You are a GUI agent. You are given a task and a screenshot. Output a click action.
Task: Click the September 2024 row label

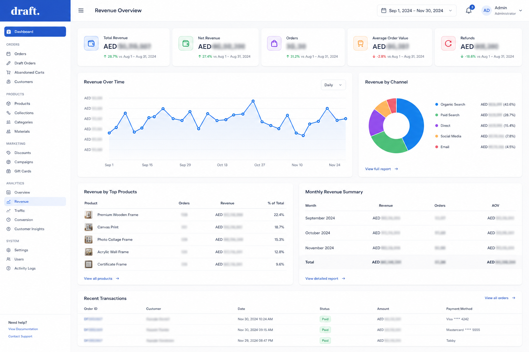coord(320,218)
